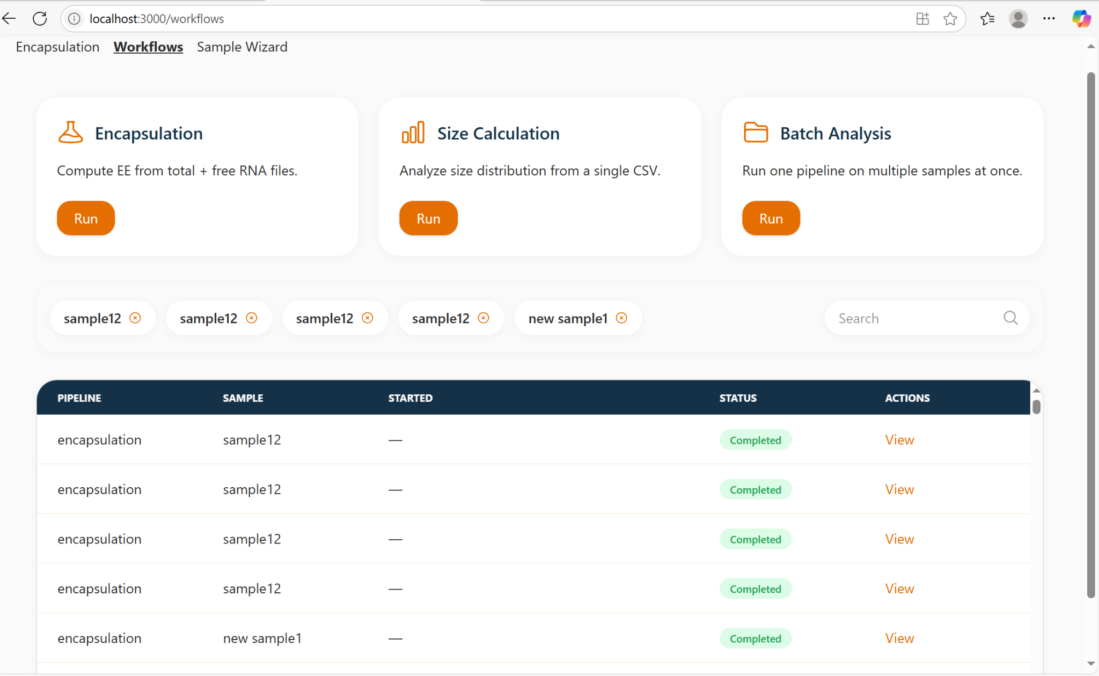Click the back navigation arrow
This screenshot has height=676, width=1099.
coord(9,18)
